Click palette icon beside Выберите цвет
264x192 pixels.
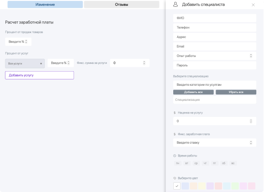click(x=175, y=178)
